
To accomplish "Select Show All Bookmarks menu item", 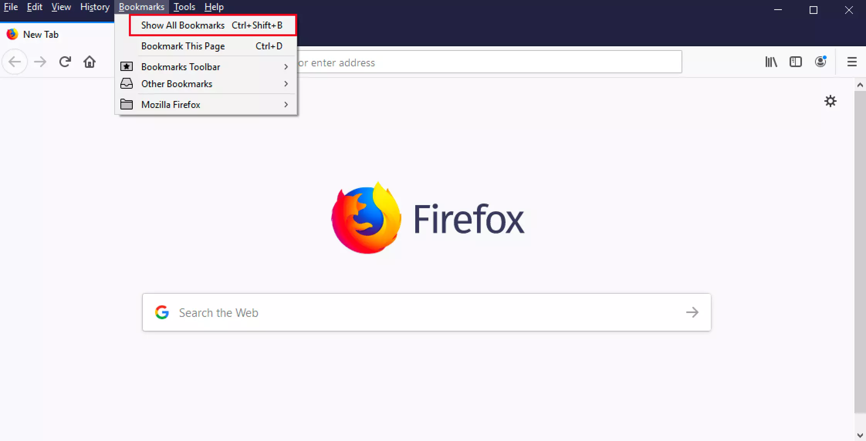I will (x=212, y=25).
